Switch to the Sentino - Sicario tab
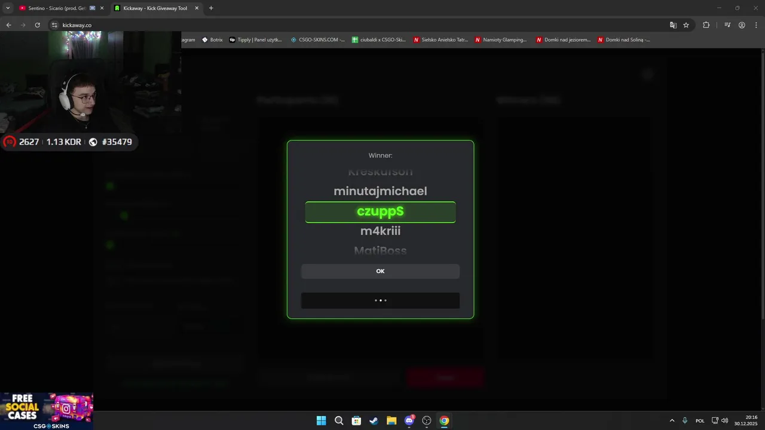This screenshot has height=430, width=765. click(x=57, y=8)
